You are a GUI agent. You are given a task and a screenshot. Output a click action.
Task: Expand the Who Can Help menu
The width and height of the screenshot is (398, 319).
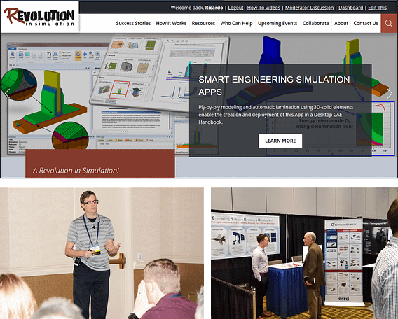point(236,23)
